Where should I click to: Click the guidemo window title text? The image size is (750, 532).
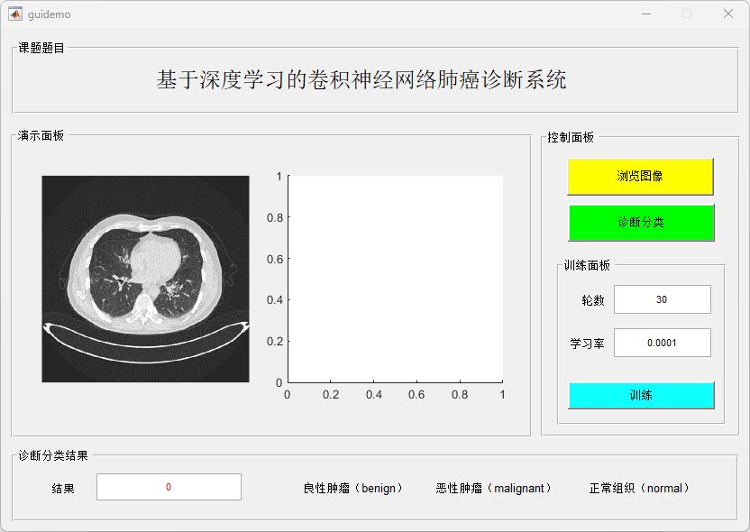tap(50, 14)
